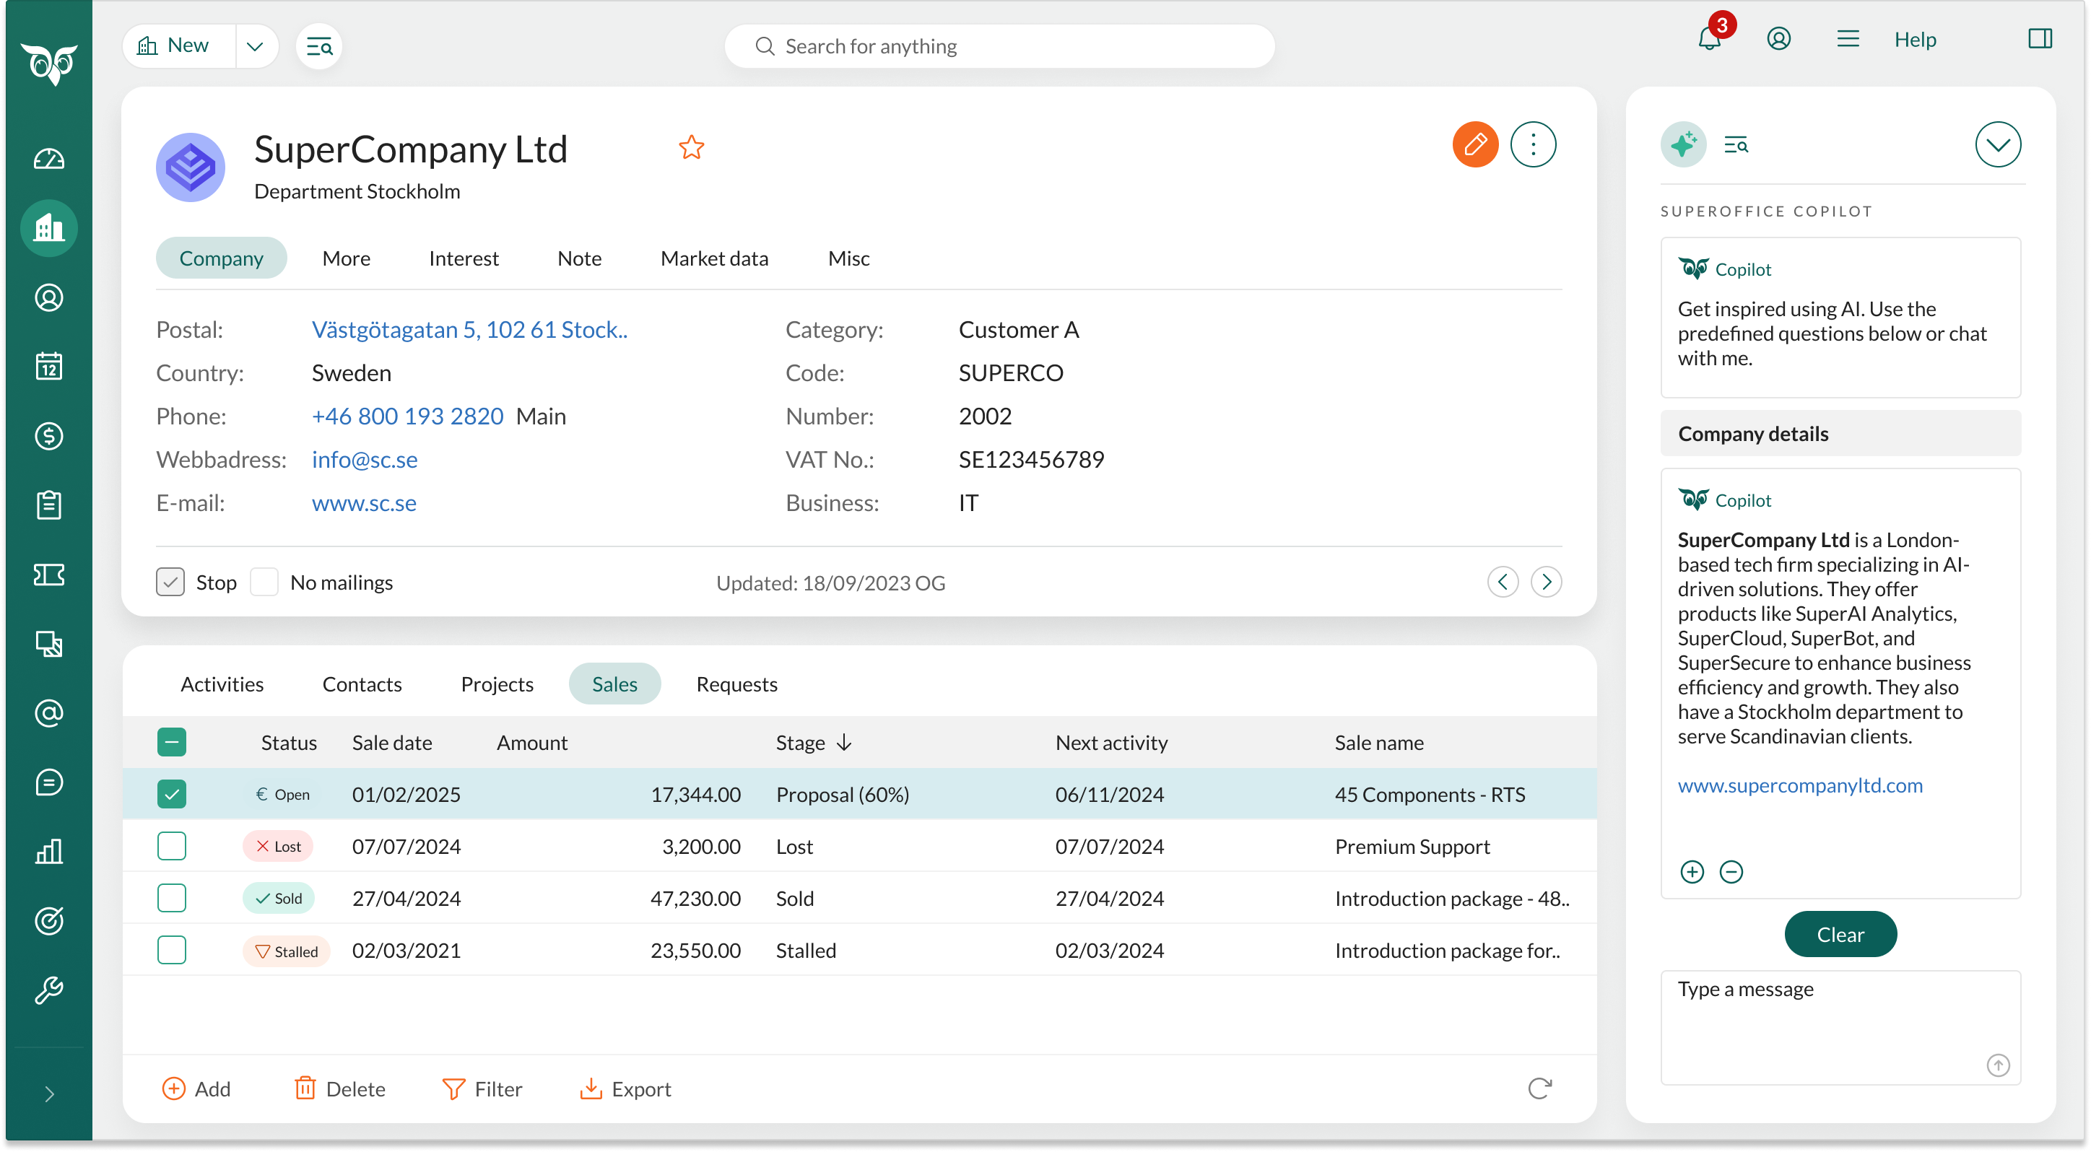Open the dropdown arrow next to New button
The height and width of the screenshot is (1152, 2091).
255,46
